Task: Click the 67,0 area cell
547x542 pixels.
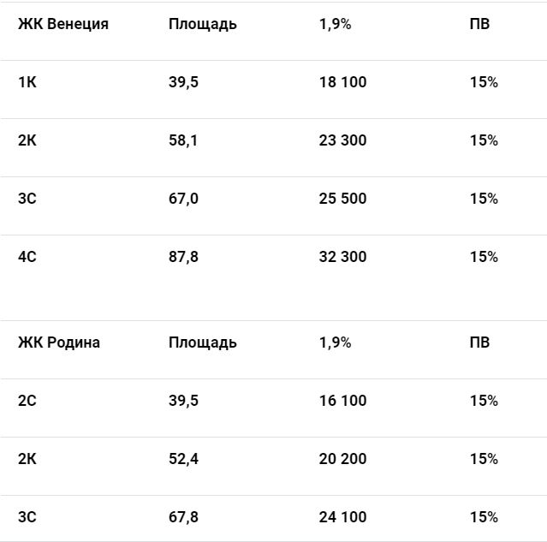Action: pos(183,199)
